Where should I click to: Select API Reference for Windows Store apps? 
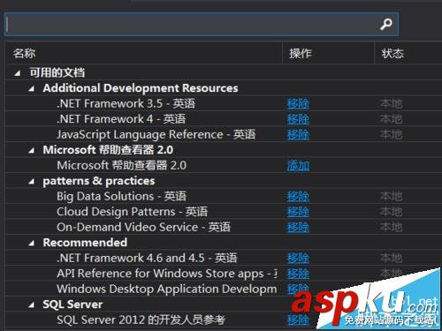(167, 274)
